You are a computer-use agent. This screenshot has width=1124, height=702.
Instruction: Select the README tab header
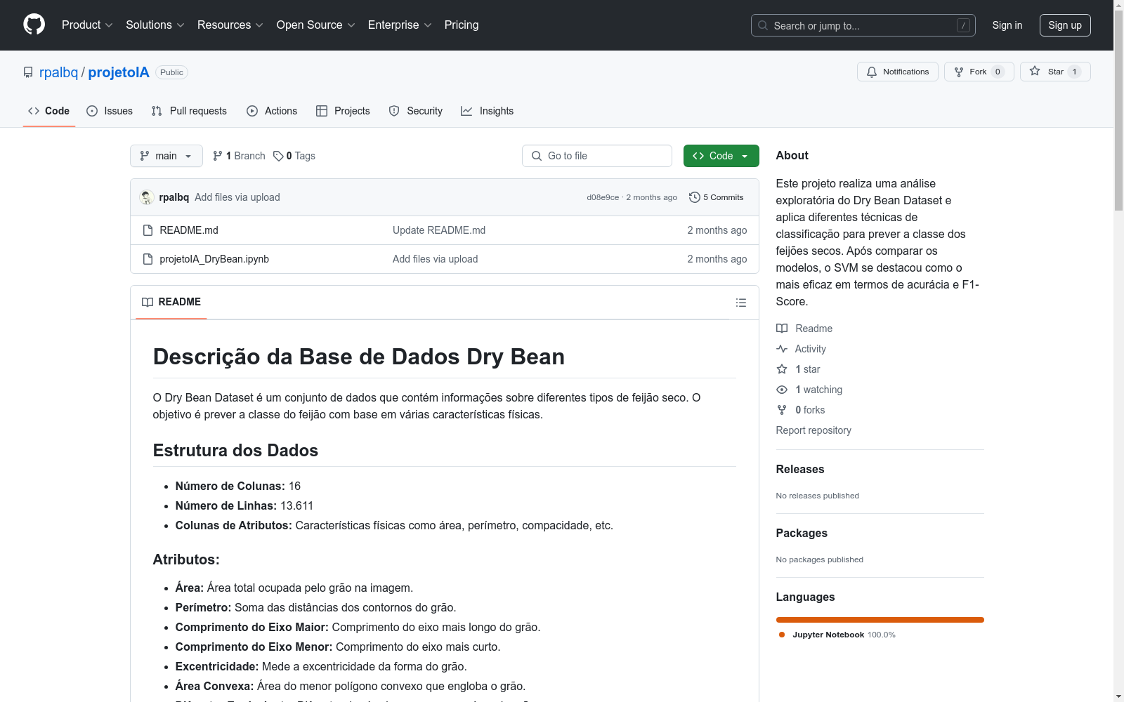click(x=171, y=302)
